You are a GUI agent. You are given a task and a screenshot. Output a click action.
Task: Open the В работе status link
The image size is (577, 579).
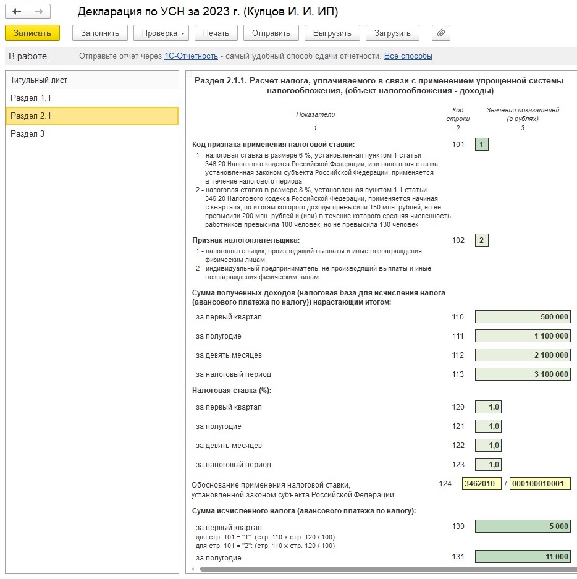click(x=28, y=56)
